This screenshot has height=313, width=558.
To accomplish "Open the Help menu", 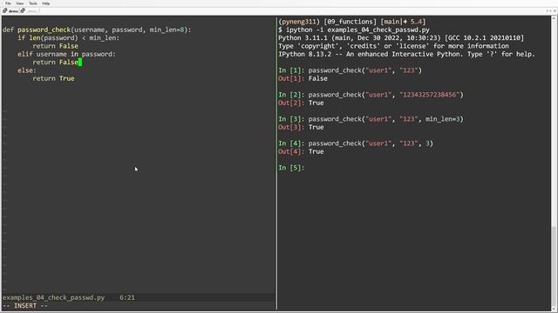I will click(46, 3).
